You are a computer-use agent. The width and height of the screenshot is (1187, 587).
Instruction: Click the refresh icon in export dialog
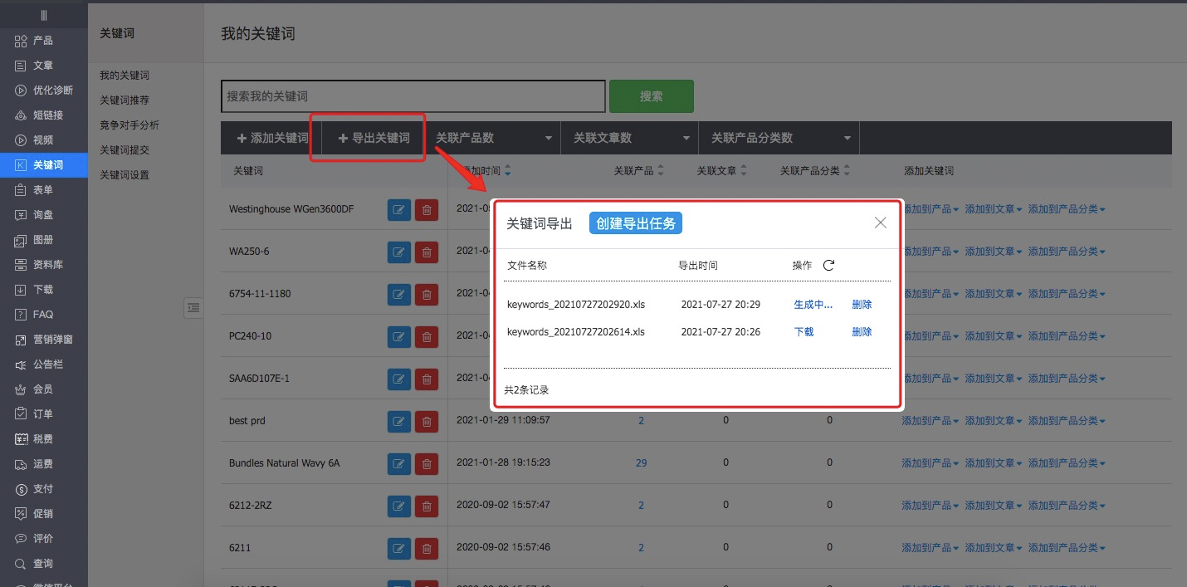(x=828, y=266)
